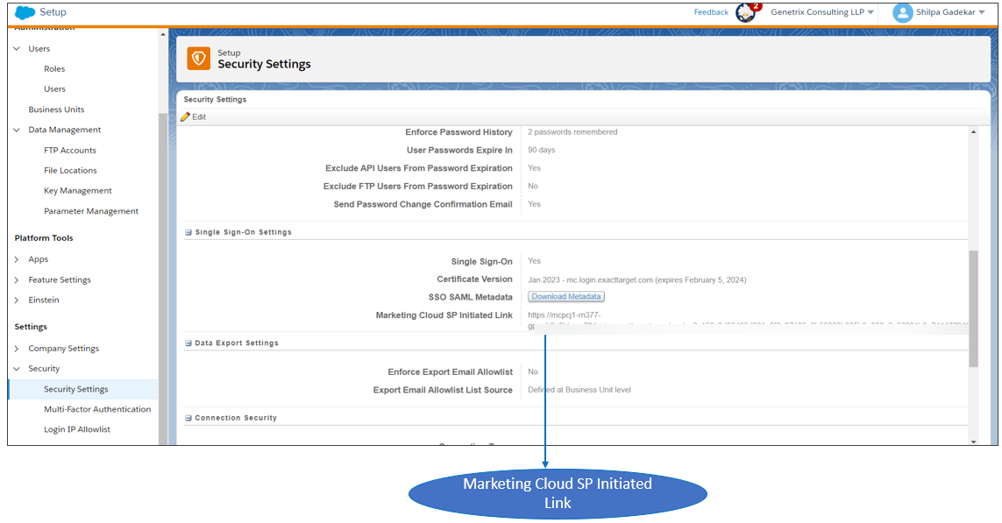This screenshot has height=523, width=1002.
Task: Open the Einstein notification icon with badge 2
Action: pyautogui.click(x=747, y=11)
